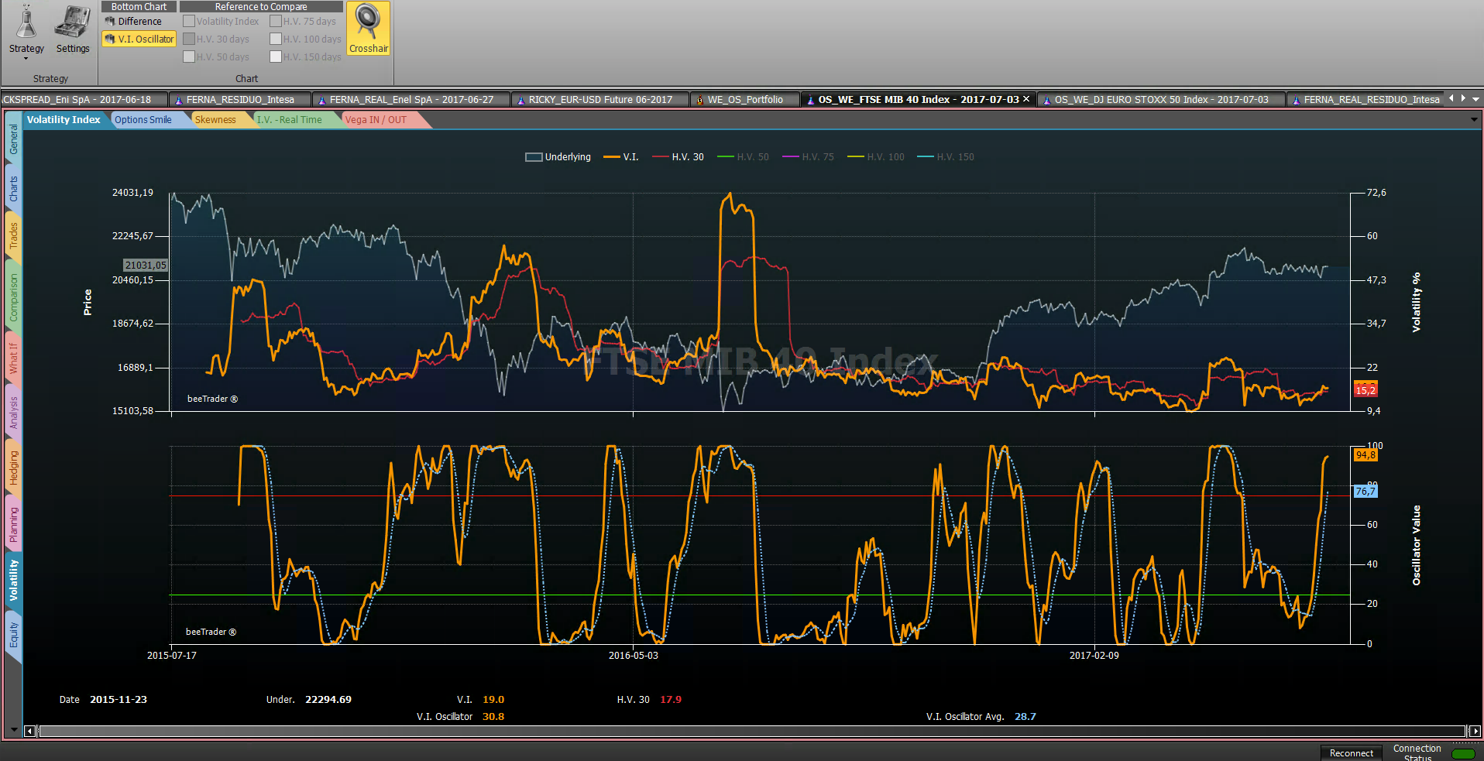
Task: Select the Difference bottom chart option
Action: click(x=139, y=22)
